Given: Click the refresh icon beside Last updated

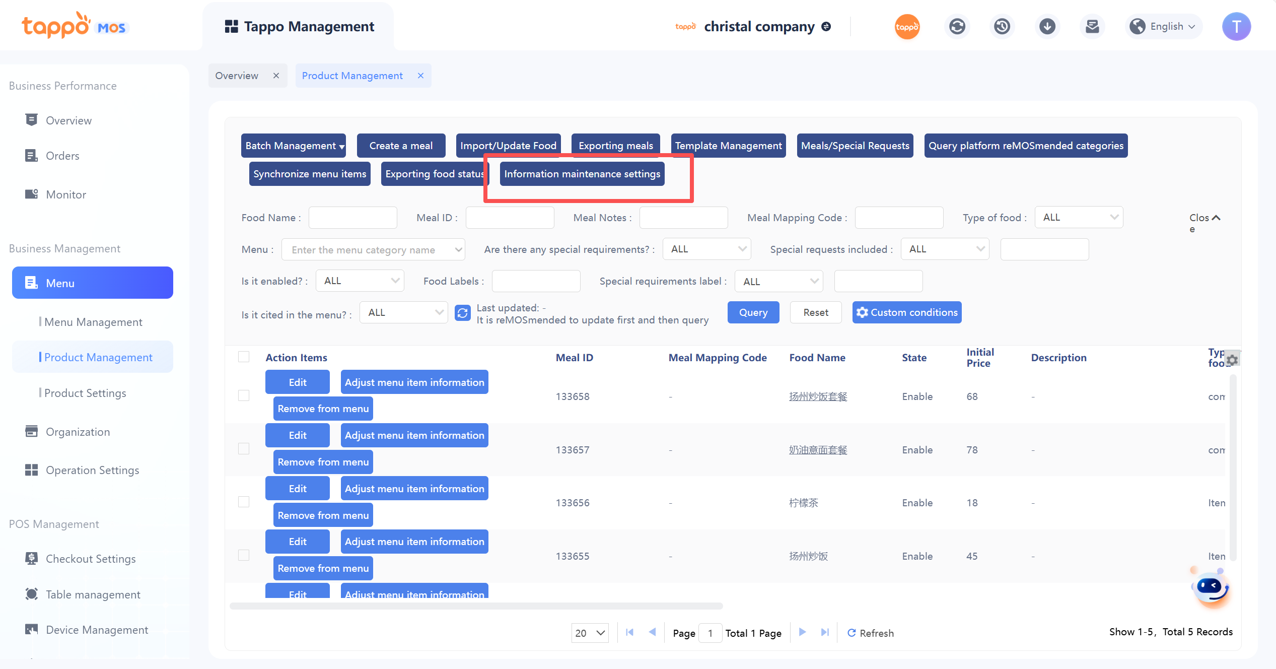Looking at the screenshot, I should point(462,313).
